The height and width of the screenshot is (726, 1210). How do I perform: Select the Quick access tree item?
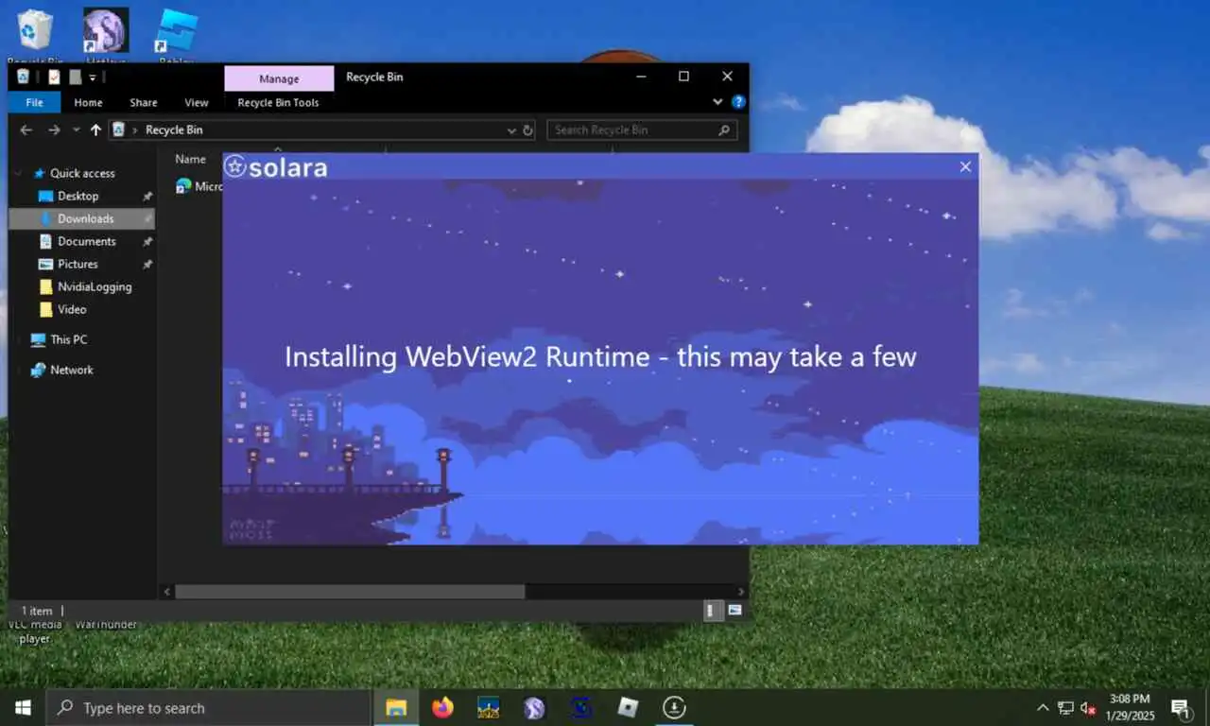pyautogui.click(x=82, y=174)
